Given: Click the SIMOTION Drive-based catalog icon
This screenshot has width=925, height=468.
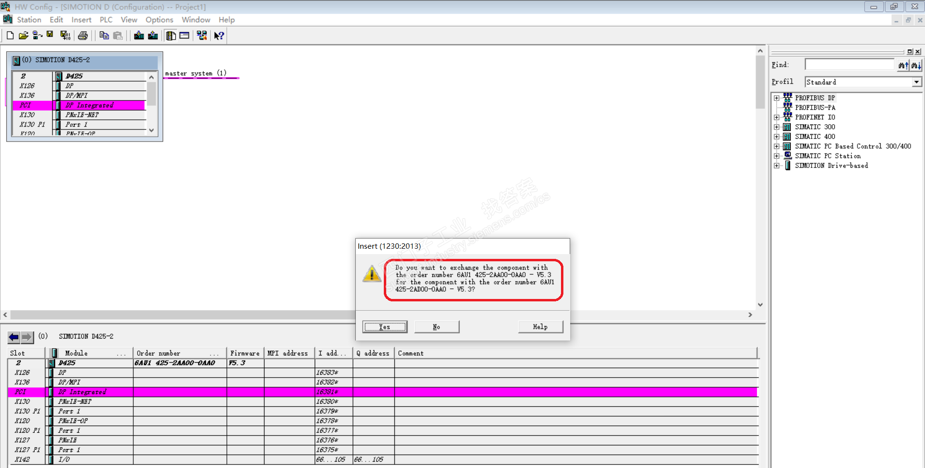Looking at the screenshot, I should 787,165.
